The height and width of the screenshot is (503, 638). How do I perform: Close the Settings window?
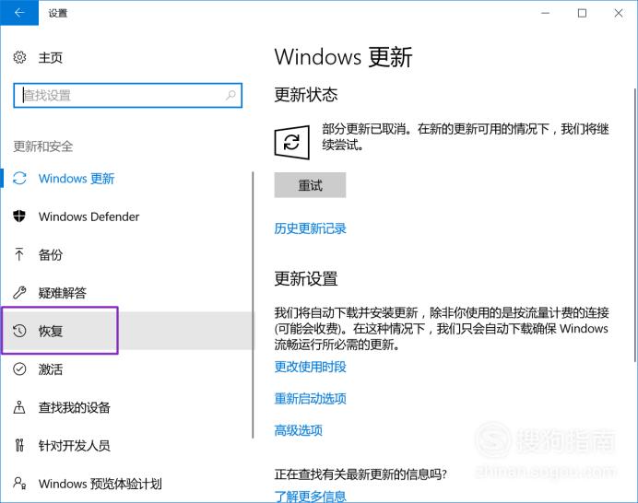tap(619, 13)
